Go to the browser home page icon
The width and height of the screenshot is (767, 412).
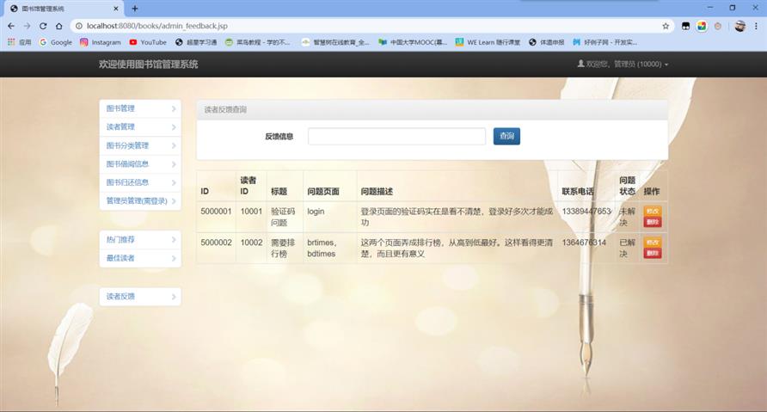(58, 26)
